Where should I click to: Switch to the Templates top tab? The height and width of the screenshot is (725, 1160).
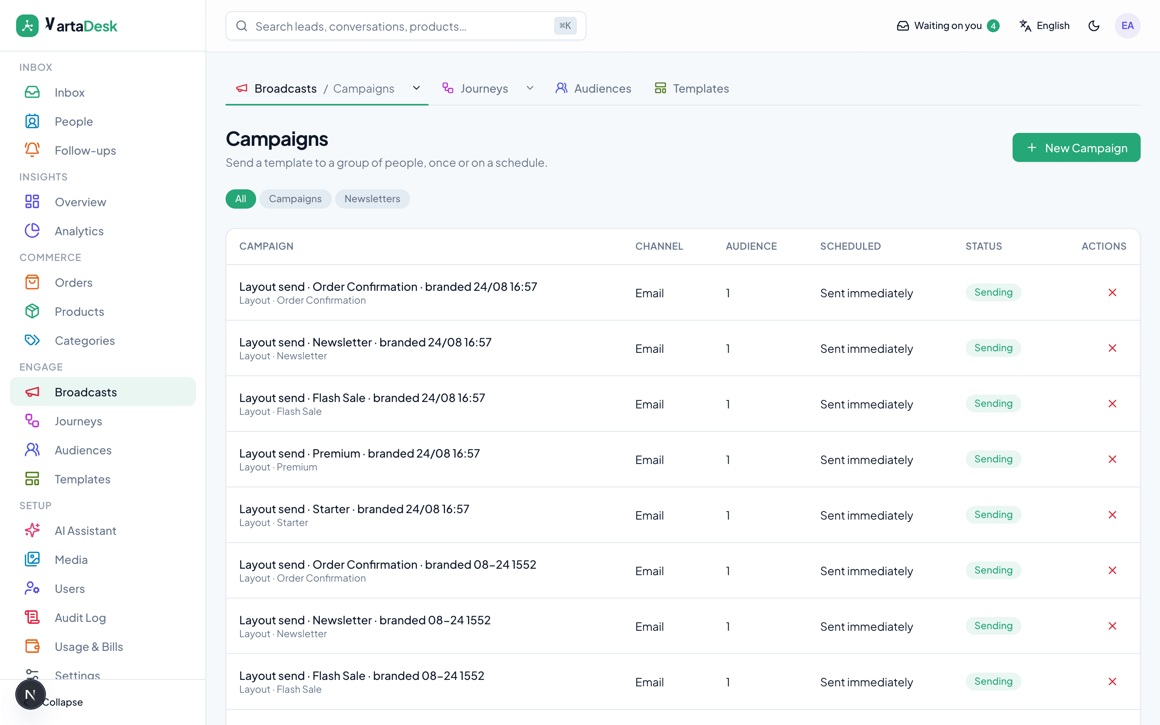point(692,88)
